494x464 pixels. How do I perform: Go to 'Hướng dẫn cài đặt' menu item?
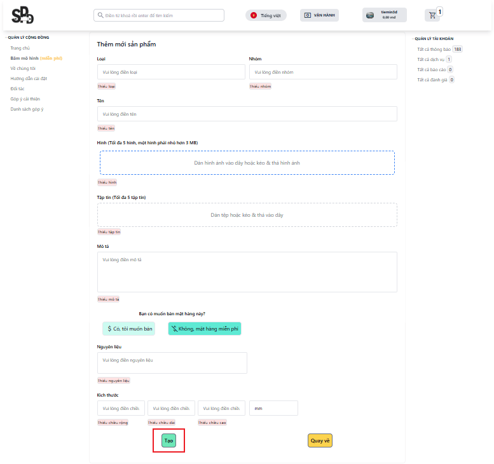click(29, 79)
